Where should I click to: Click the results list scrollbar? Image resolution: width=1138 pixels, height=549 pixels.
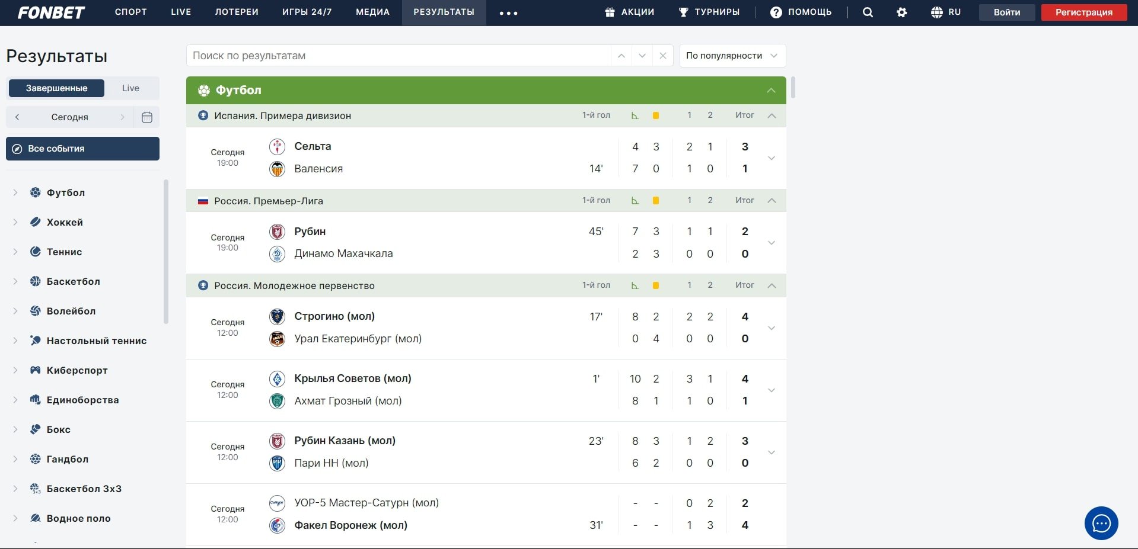pos(793,88)
